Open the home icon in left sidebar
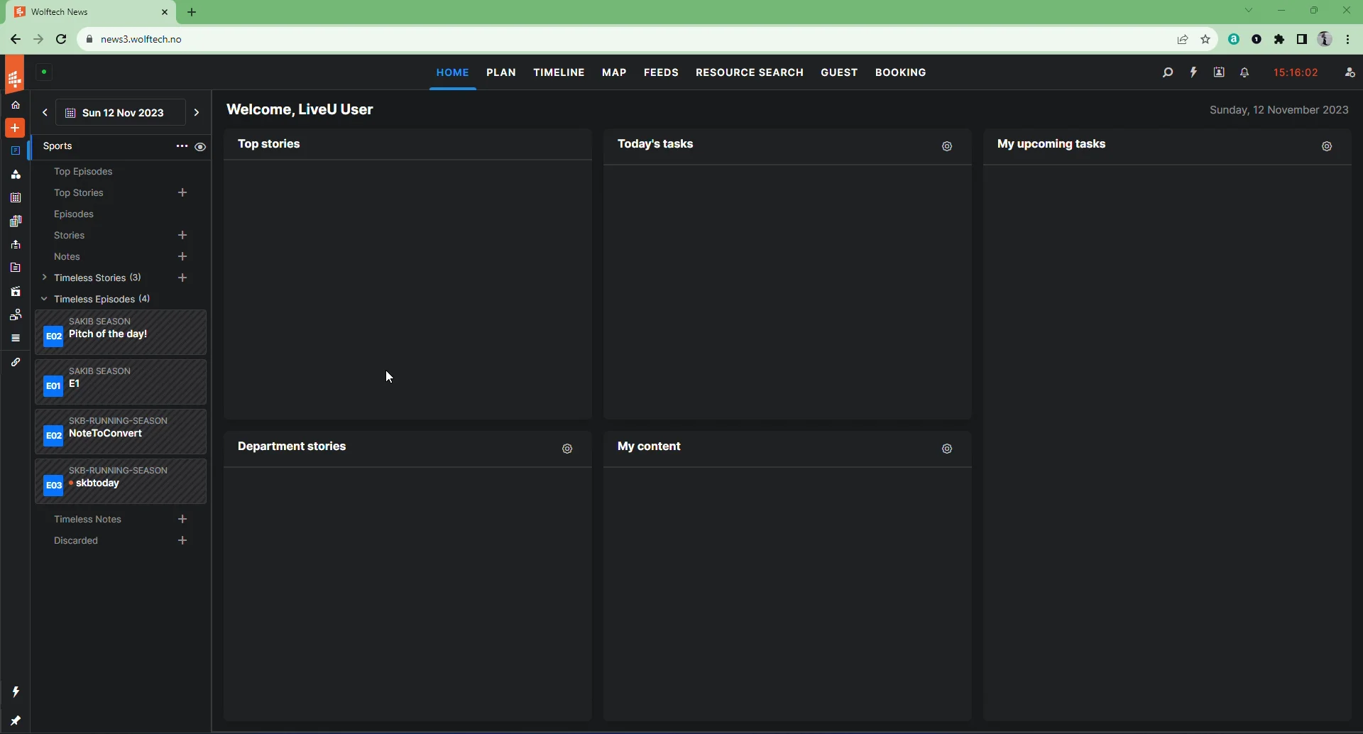Image resolution: width=1363 pixels, height=734 pixels. click(x=16, y=106)
